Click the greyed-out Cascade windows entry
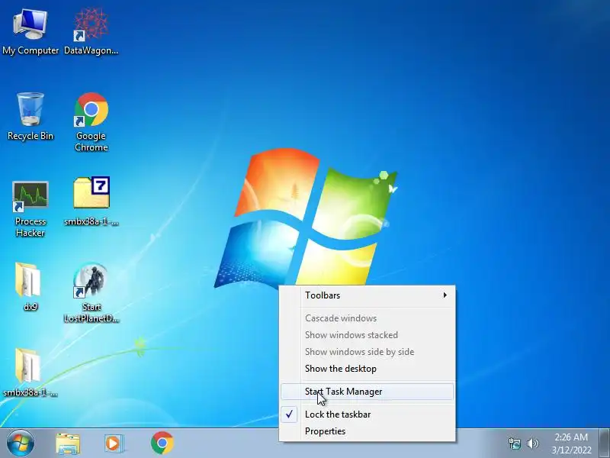 368,318
